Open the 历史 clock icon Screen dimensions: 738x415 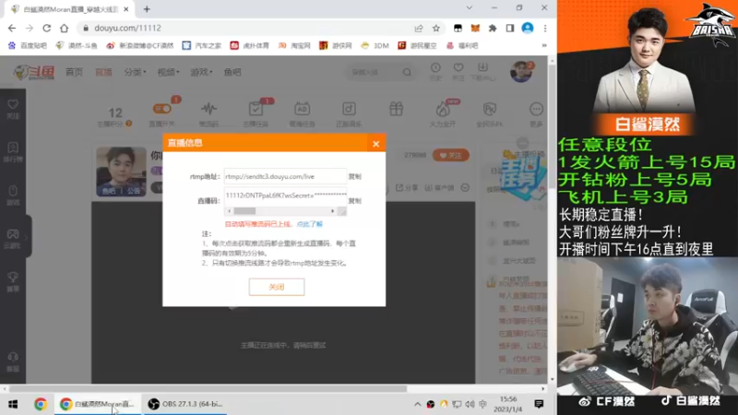(435, 67)
